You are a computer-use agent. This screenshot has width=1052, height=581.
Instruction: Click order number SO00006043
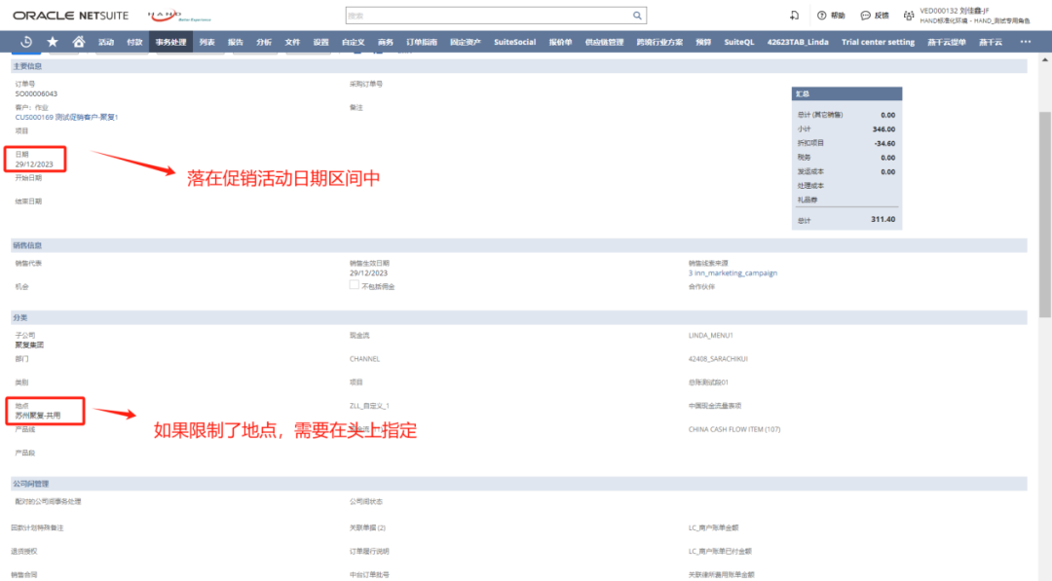(36, 93)
